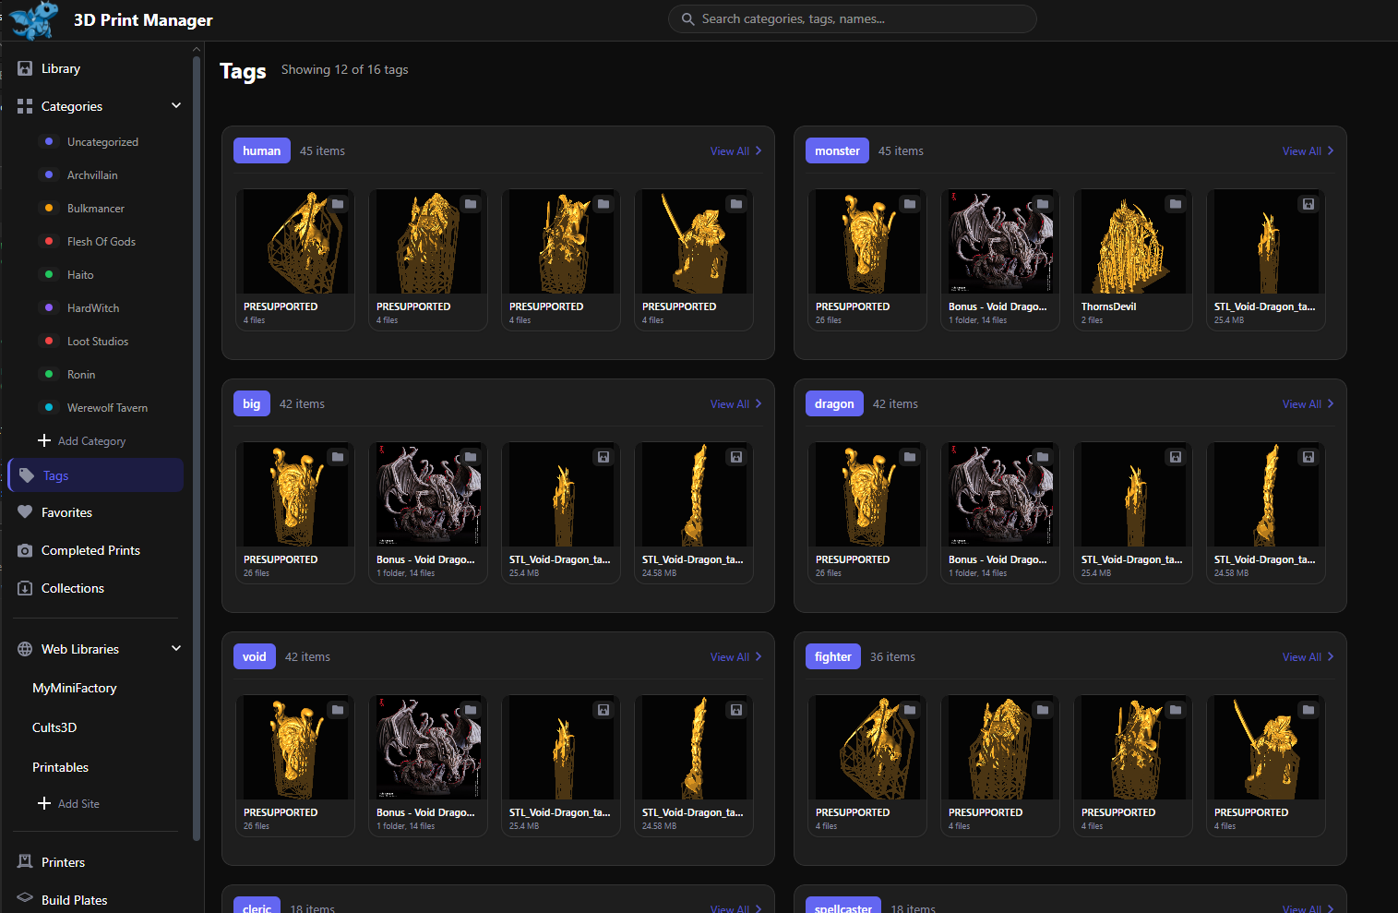Open the Cults3D web library
Viewport: 1398px width, 913px height.
[54, 727]
